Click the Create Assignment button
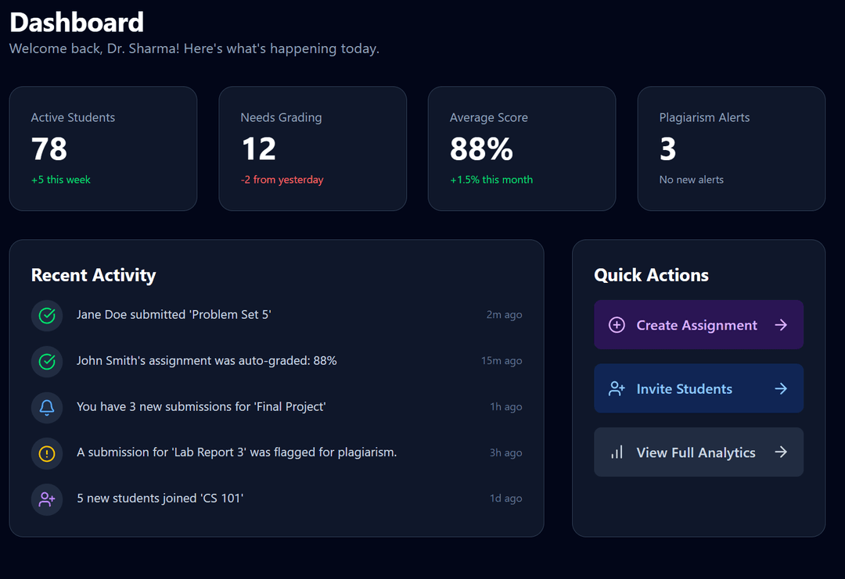845x579 pixels. pos(699,324)
